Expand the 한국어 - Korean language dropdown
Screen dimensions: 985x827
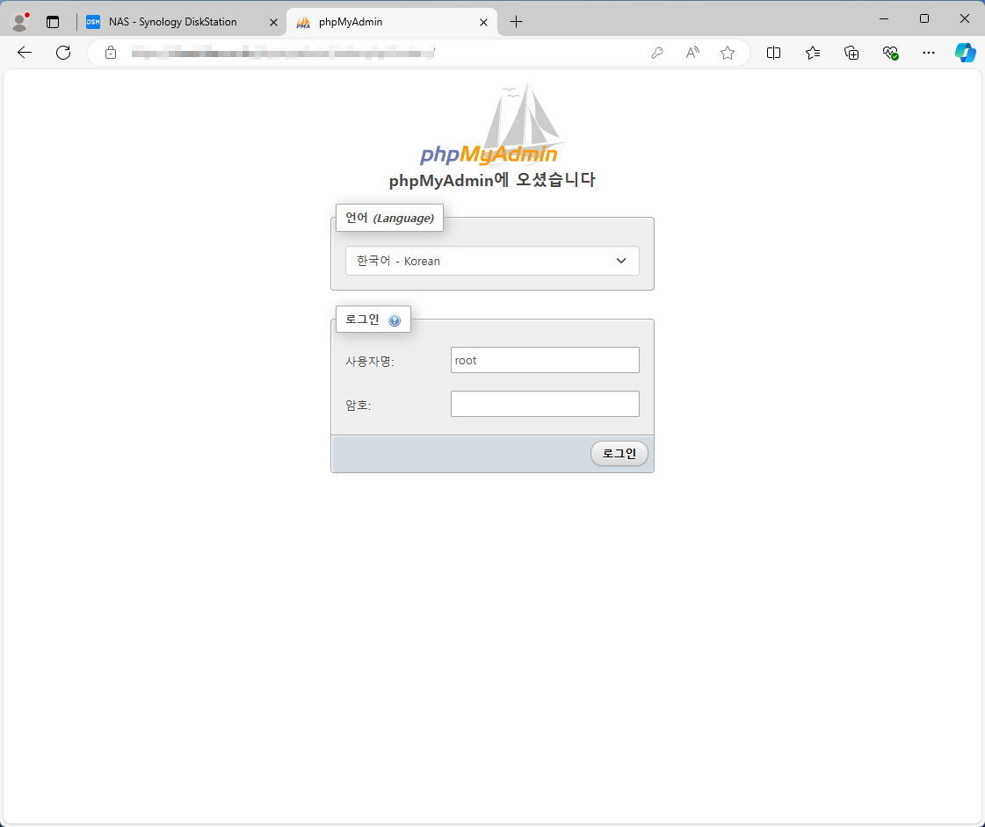click(x=492, y=261)
